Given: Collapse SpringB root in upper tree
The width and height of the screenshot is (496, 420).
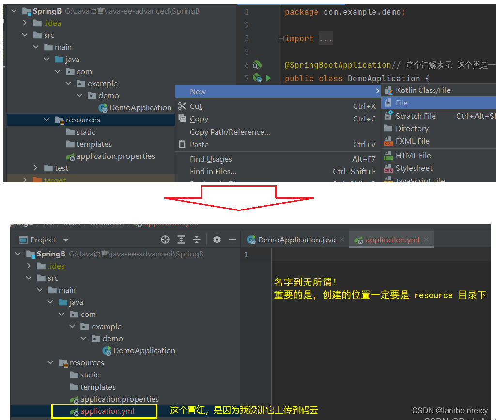Looking at the screenshot, I should pos(14,11).
